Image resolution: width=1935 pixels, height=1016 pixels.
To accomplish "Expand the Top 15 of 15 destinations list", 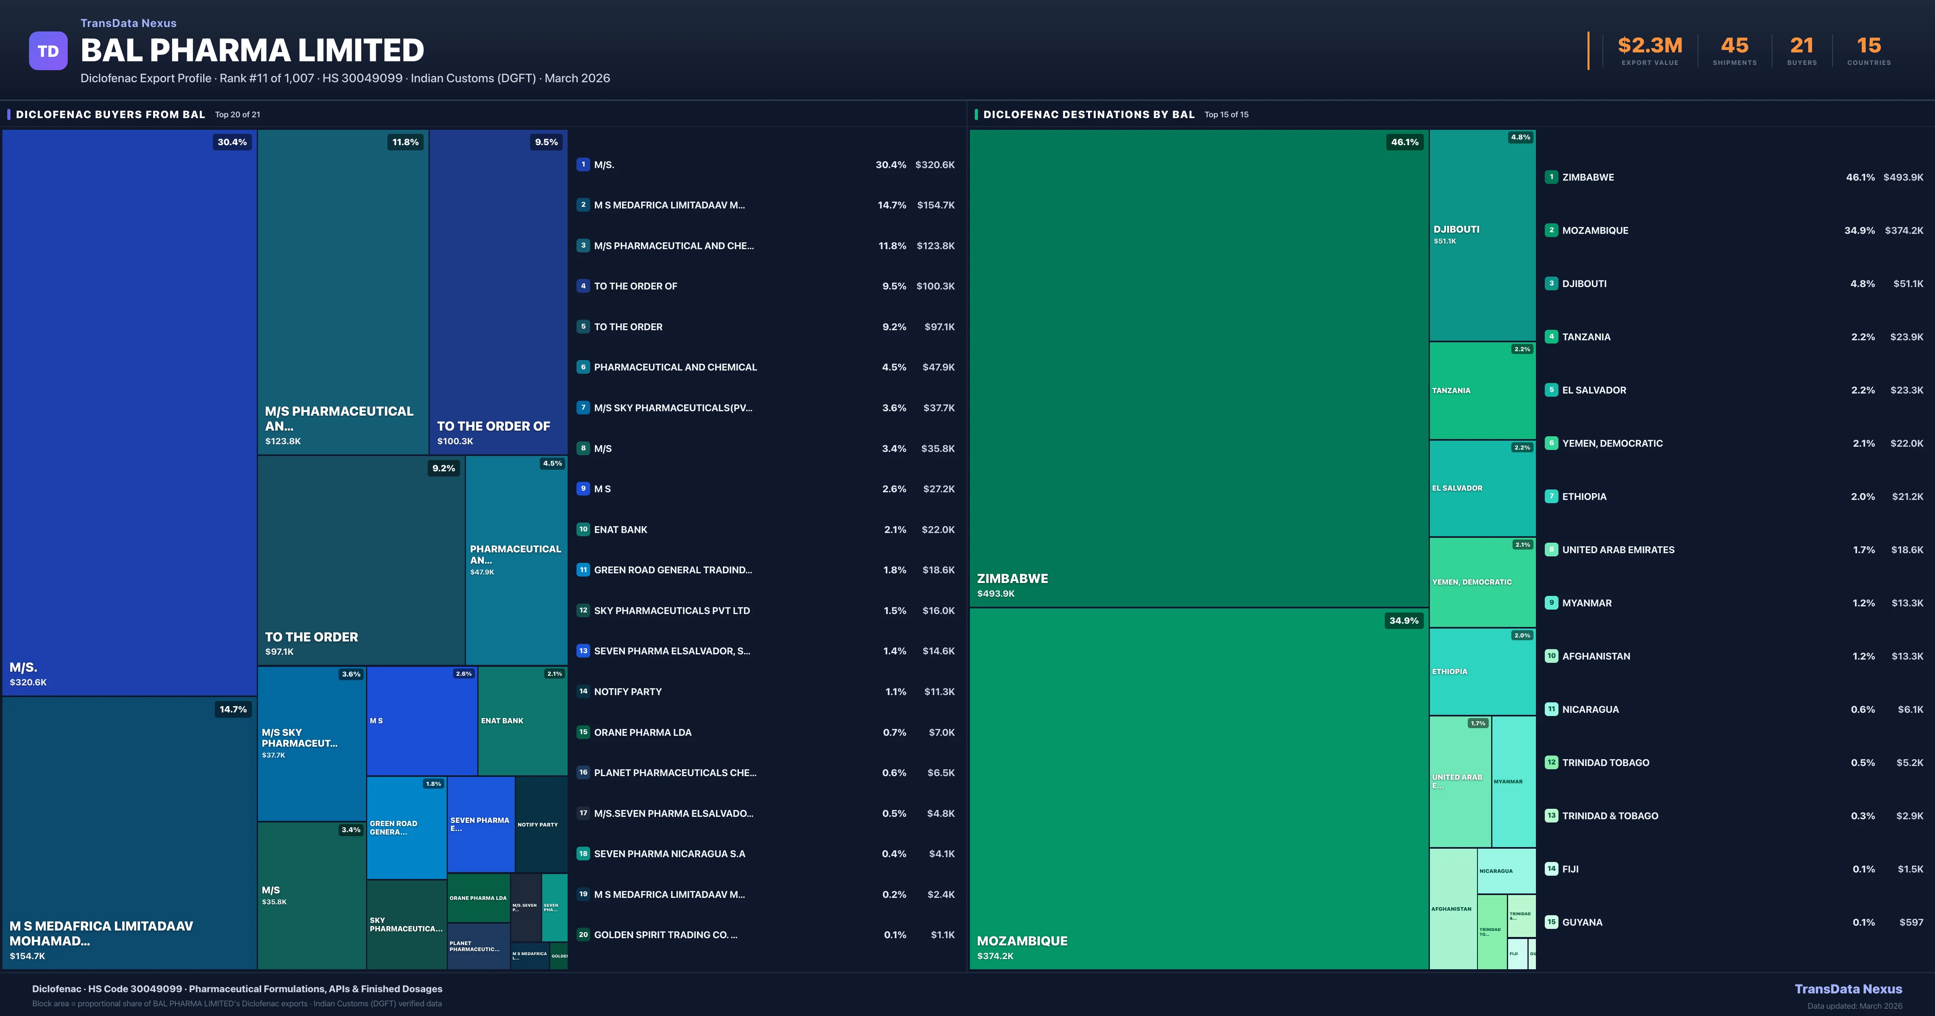I will (1226, 115).
